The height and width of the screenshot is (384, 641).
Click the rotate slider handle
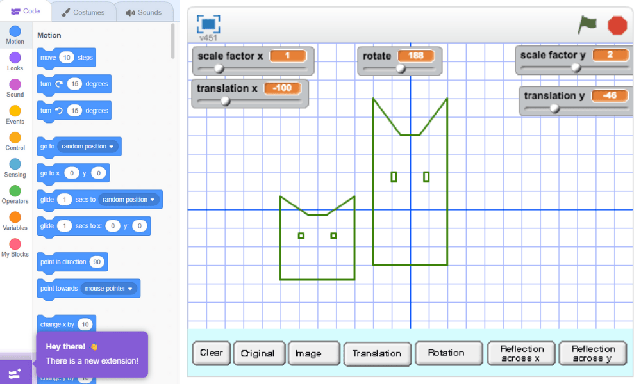coord(401,68)
